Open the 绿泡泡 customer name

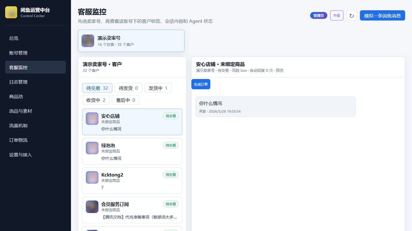coord(108,145)
